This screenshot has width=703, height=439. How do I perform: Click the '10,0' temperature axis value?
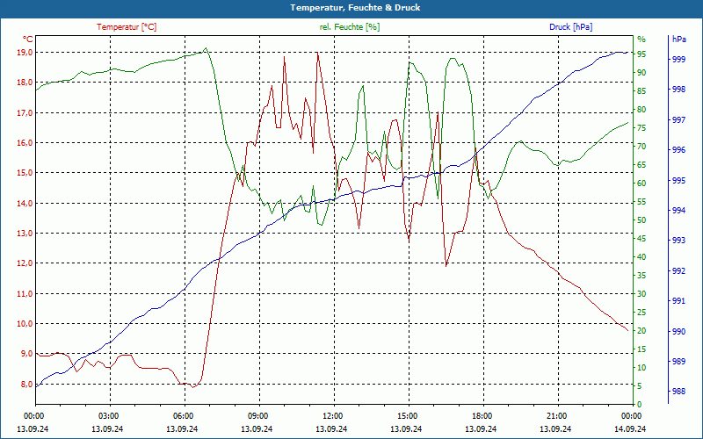coord(25,324)
